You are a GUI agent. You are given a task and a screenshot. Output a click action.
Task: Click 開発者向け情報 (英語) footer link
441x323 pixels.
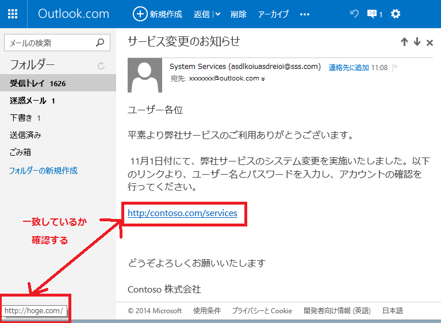point(337,310)
